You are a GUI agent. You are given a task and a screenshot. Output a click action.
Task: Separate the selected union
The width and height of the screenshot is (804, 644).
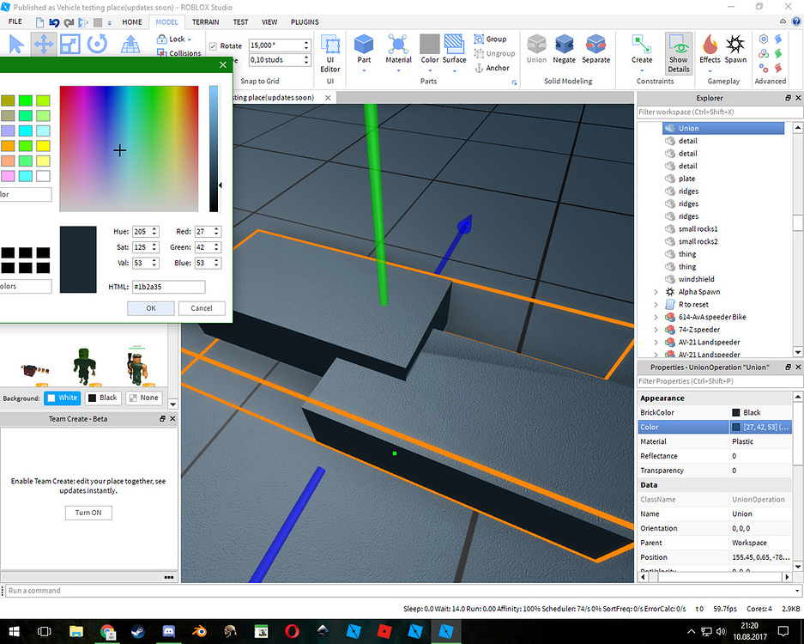[595, 49]
